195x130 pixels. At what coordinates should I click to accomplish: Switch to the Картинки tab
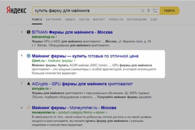click(x=54, y=19)
